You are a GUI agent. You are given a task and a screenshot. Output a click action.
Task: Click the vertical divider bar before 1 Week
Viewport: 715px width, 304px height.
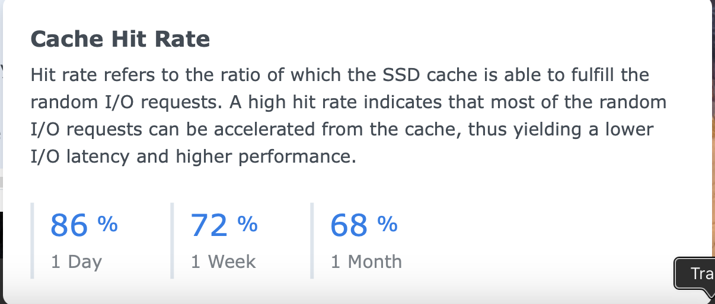pos(172,240)
